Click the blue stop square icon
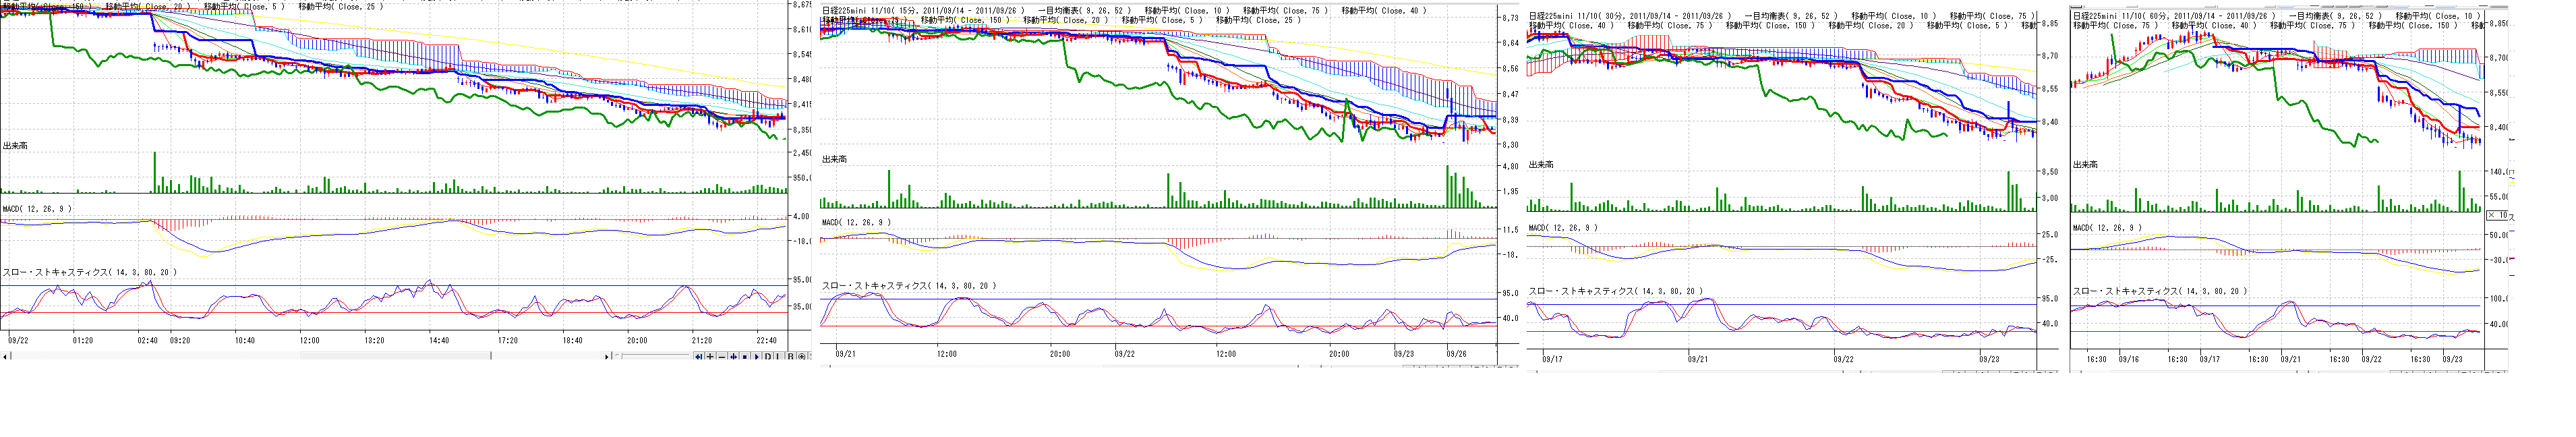This screenshot has width=2576, height=437. pos(745,357)
